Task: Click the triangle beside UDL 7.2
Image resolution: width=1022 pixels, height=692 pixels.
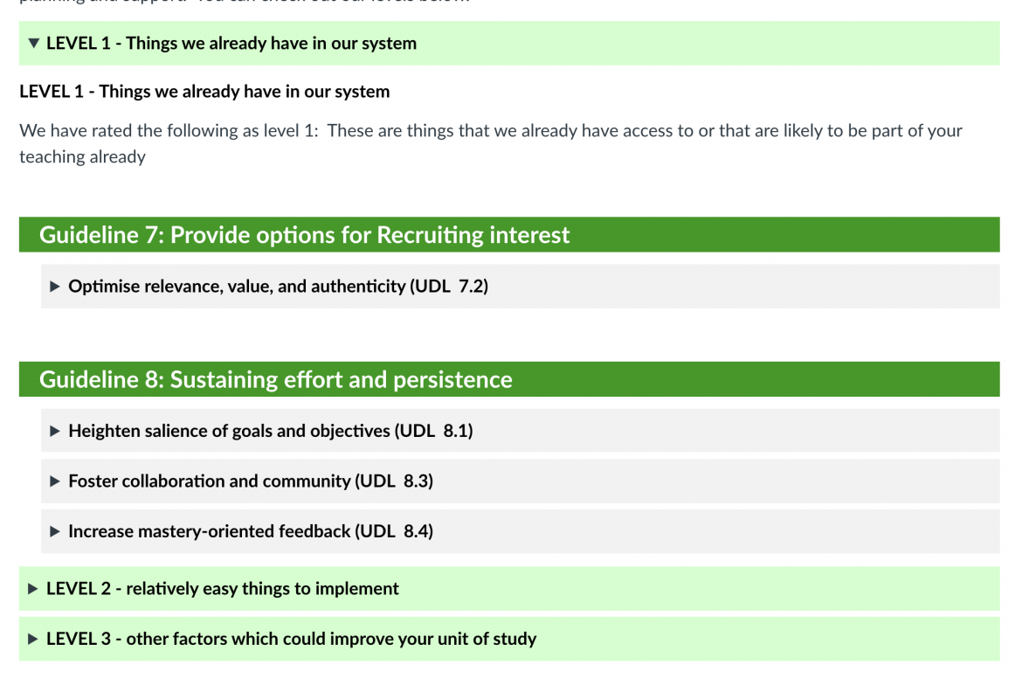Action: point(54,286)
